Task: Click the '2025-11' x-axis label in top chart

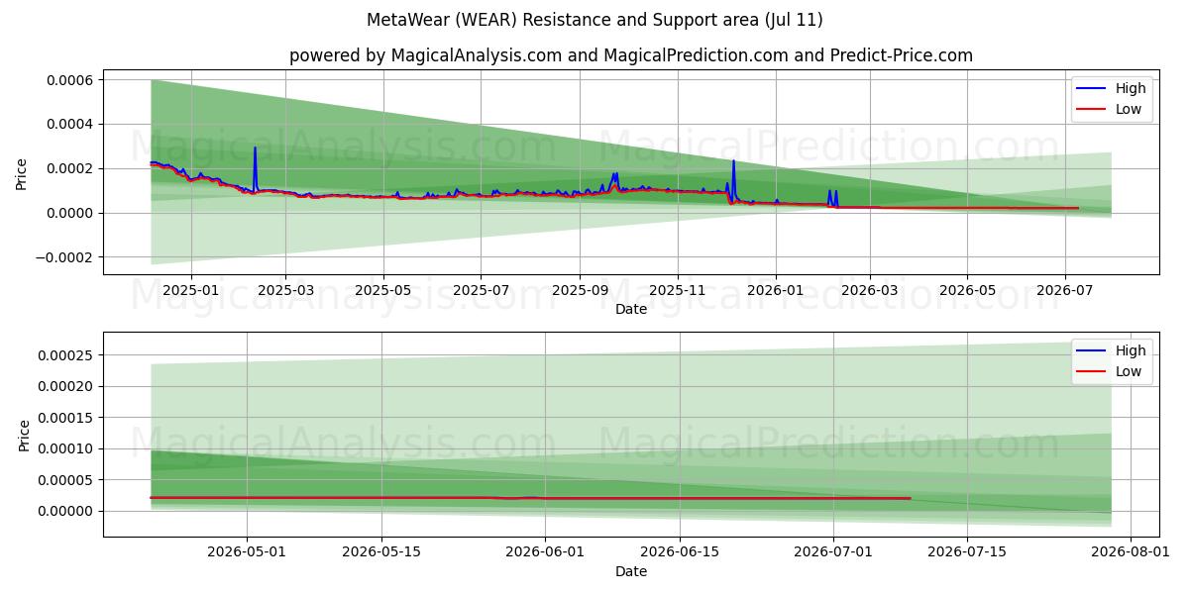Action: [678, 291]
